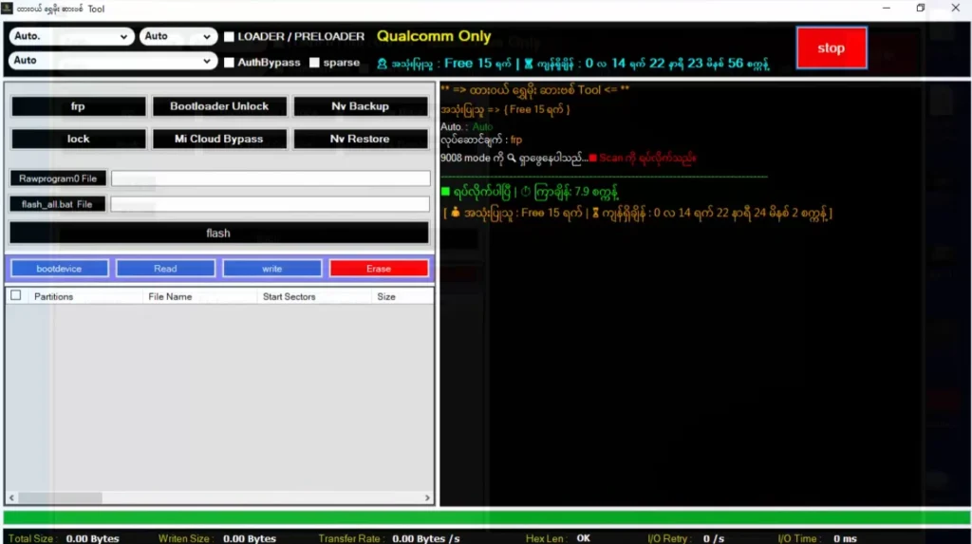Screen dimensions: 972x544
Task: Click the bootdevice button
Action: coord(60,269)
